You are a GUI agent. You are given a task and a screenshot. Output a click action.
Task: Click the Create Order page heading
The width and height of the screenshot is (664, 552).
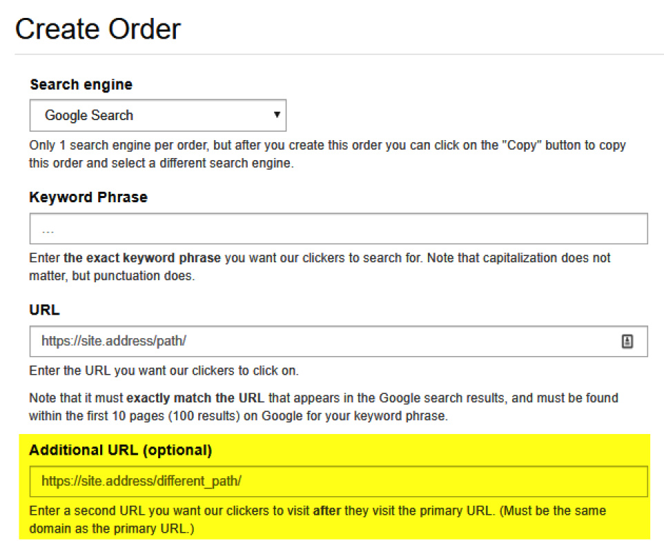click(x=99, y=29)
